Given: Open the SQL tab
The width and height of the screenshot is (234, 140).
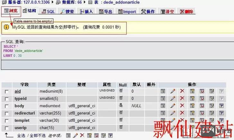Looking at the screenshot, I should (x=48, y=12).
